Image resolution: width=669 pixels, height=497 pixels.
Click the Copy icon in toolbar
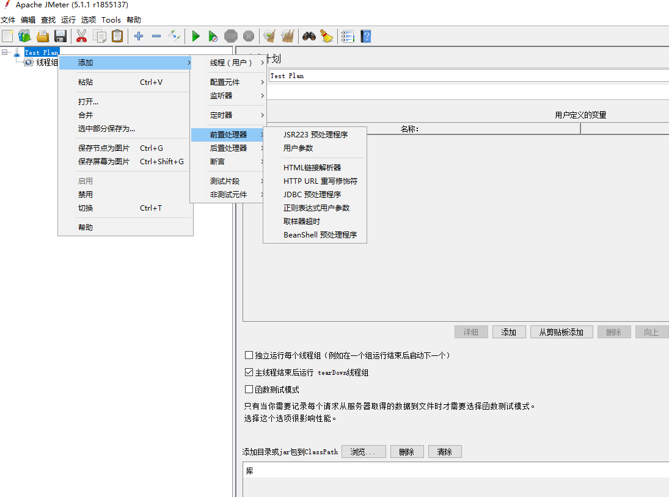[x=100, y=36]
